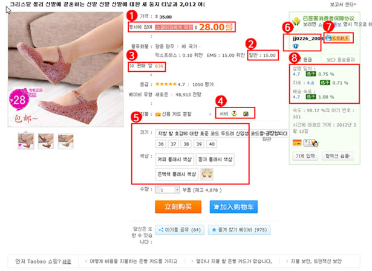Click the star favorites button (975)
The width and height of the screenshot is (372, 271).
(239, 230)
